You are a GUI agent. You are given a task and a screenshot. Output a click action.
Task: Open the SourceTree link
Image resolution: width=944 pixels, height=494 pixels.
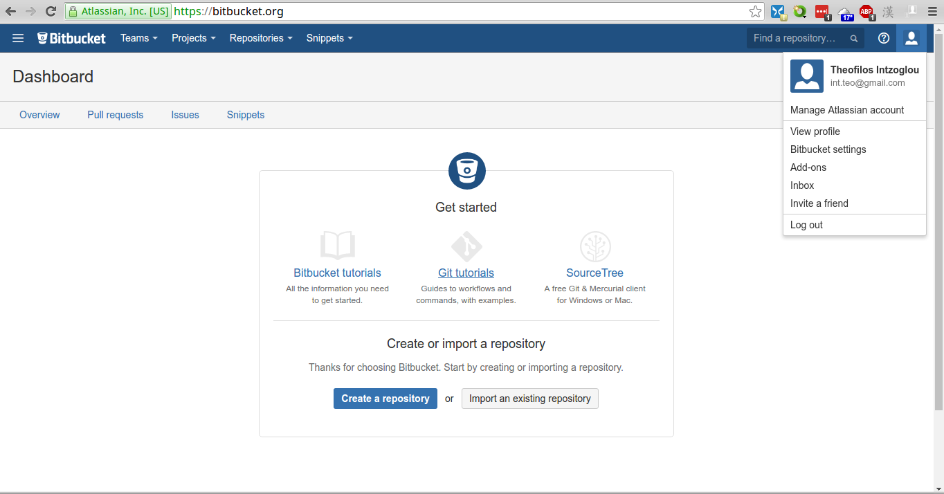[595, 273]
